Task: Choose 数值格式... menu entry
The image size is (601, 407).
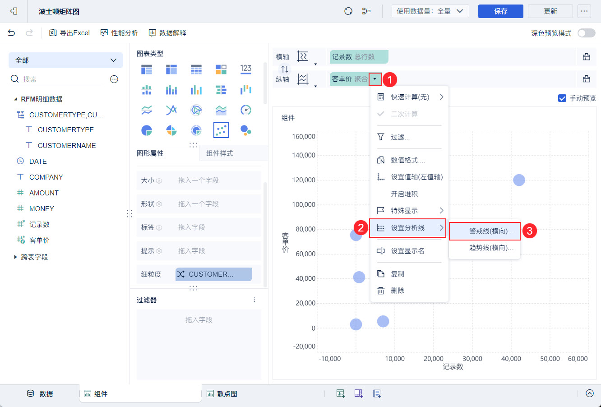Action: [409, 160]
